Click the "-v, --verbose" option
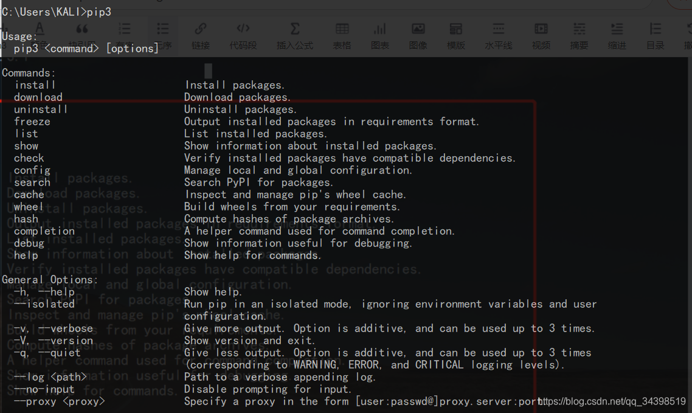692x413 pixels. (x=54, y=328)
